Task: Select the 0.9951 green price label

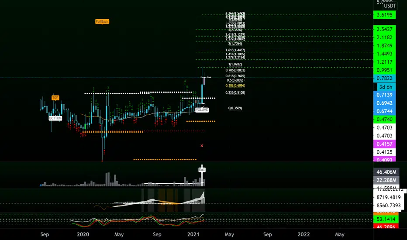Action: [384, 70]
